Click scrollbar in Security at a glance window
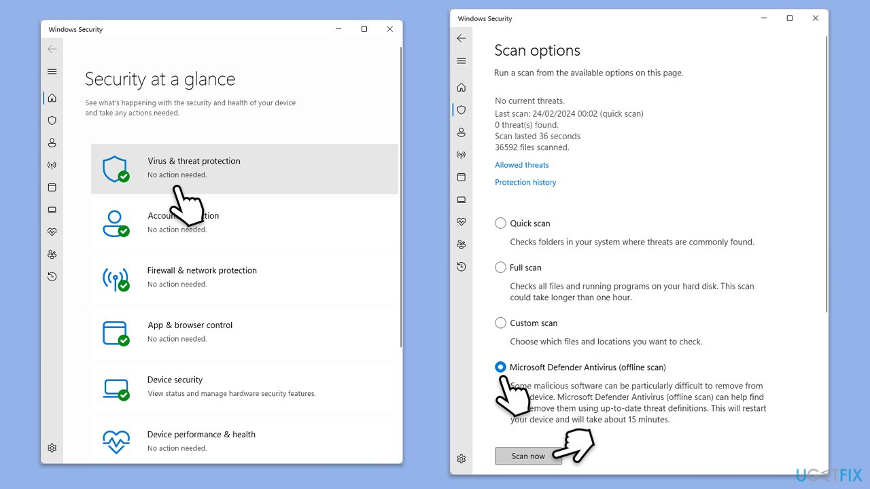870x489 pixels. coord(401,197)
